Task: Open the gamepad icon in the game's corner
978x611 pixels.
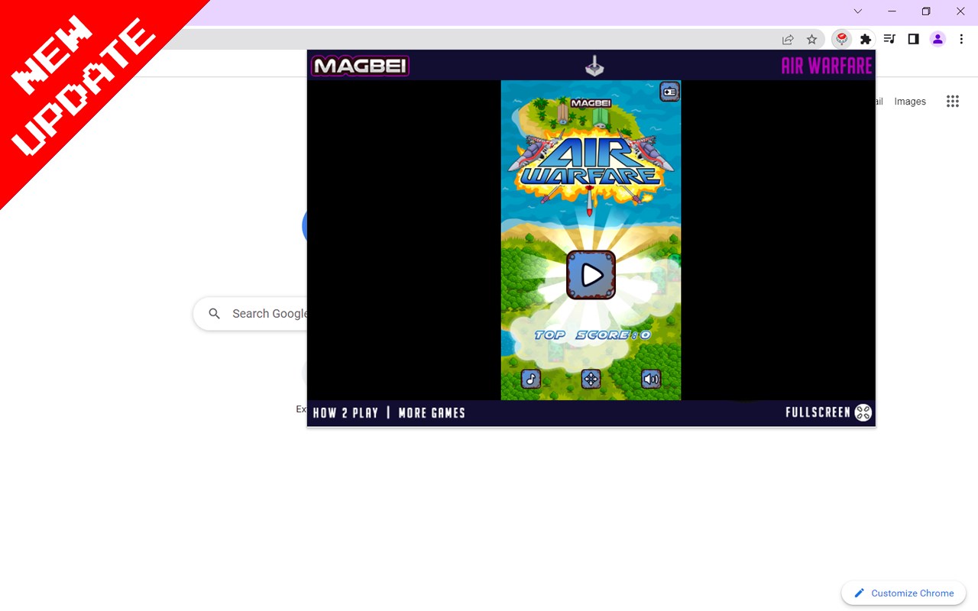Action: point(669,92)
